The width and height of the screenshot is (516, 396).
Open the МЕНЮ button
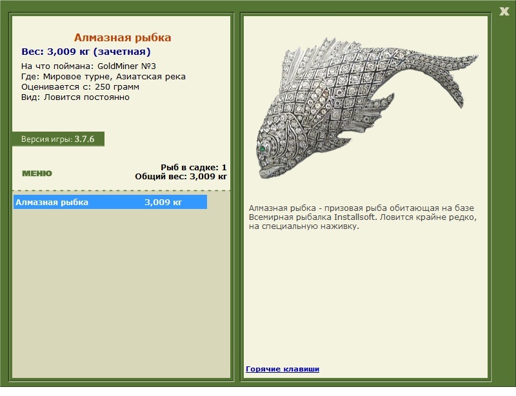(37, 173)
